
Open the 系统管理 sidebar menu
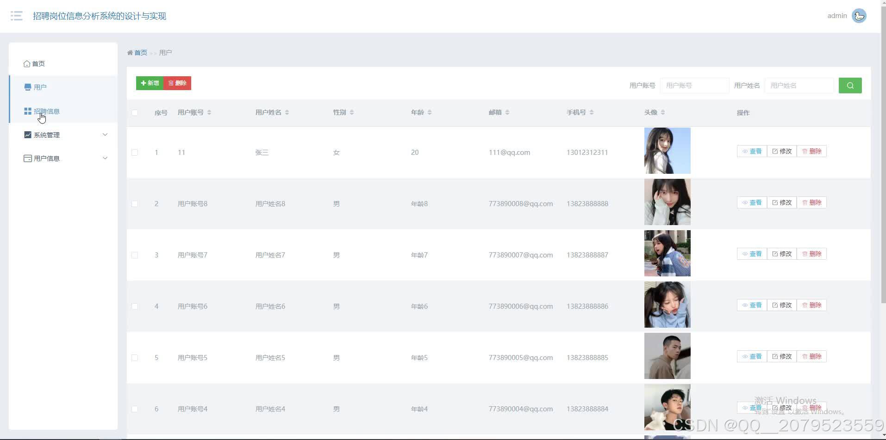[63, 135]
